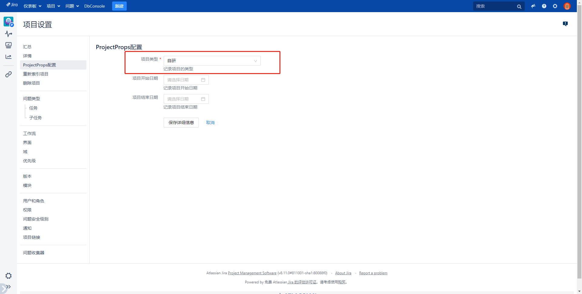Expand the sidebar with double-chevron icon
Viewport: 582px width, 294px height.
pos(8,287)
